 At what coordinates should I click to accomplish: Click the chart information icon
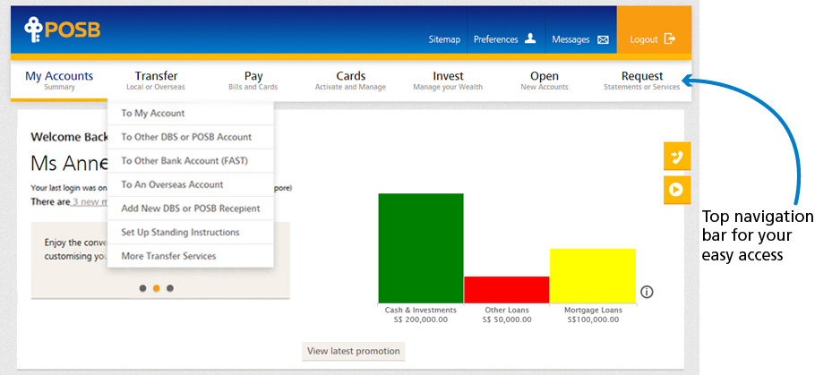point(647,292)
